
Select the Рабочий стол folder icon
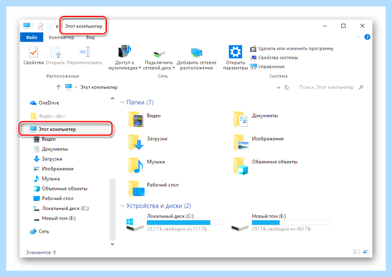click(136, 189)
